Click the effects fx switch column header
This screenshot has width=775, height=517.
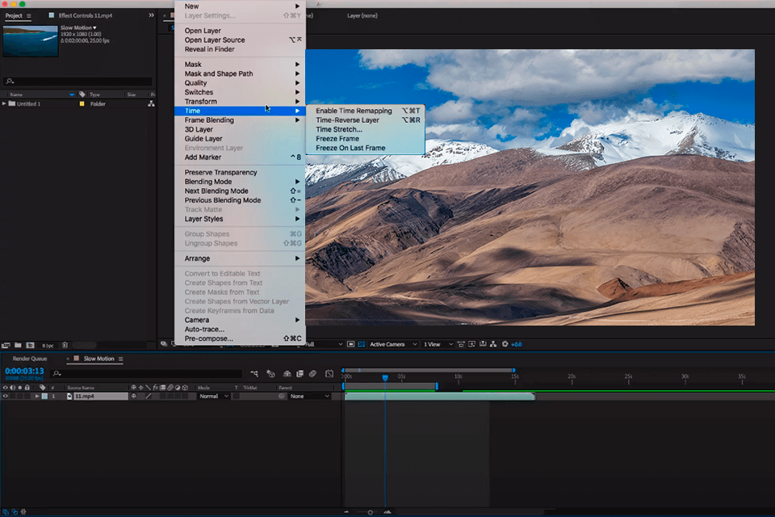point(155,388)
